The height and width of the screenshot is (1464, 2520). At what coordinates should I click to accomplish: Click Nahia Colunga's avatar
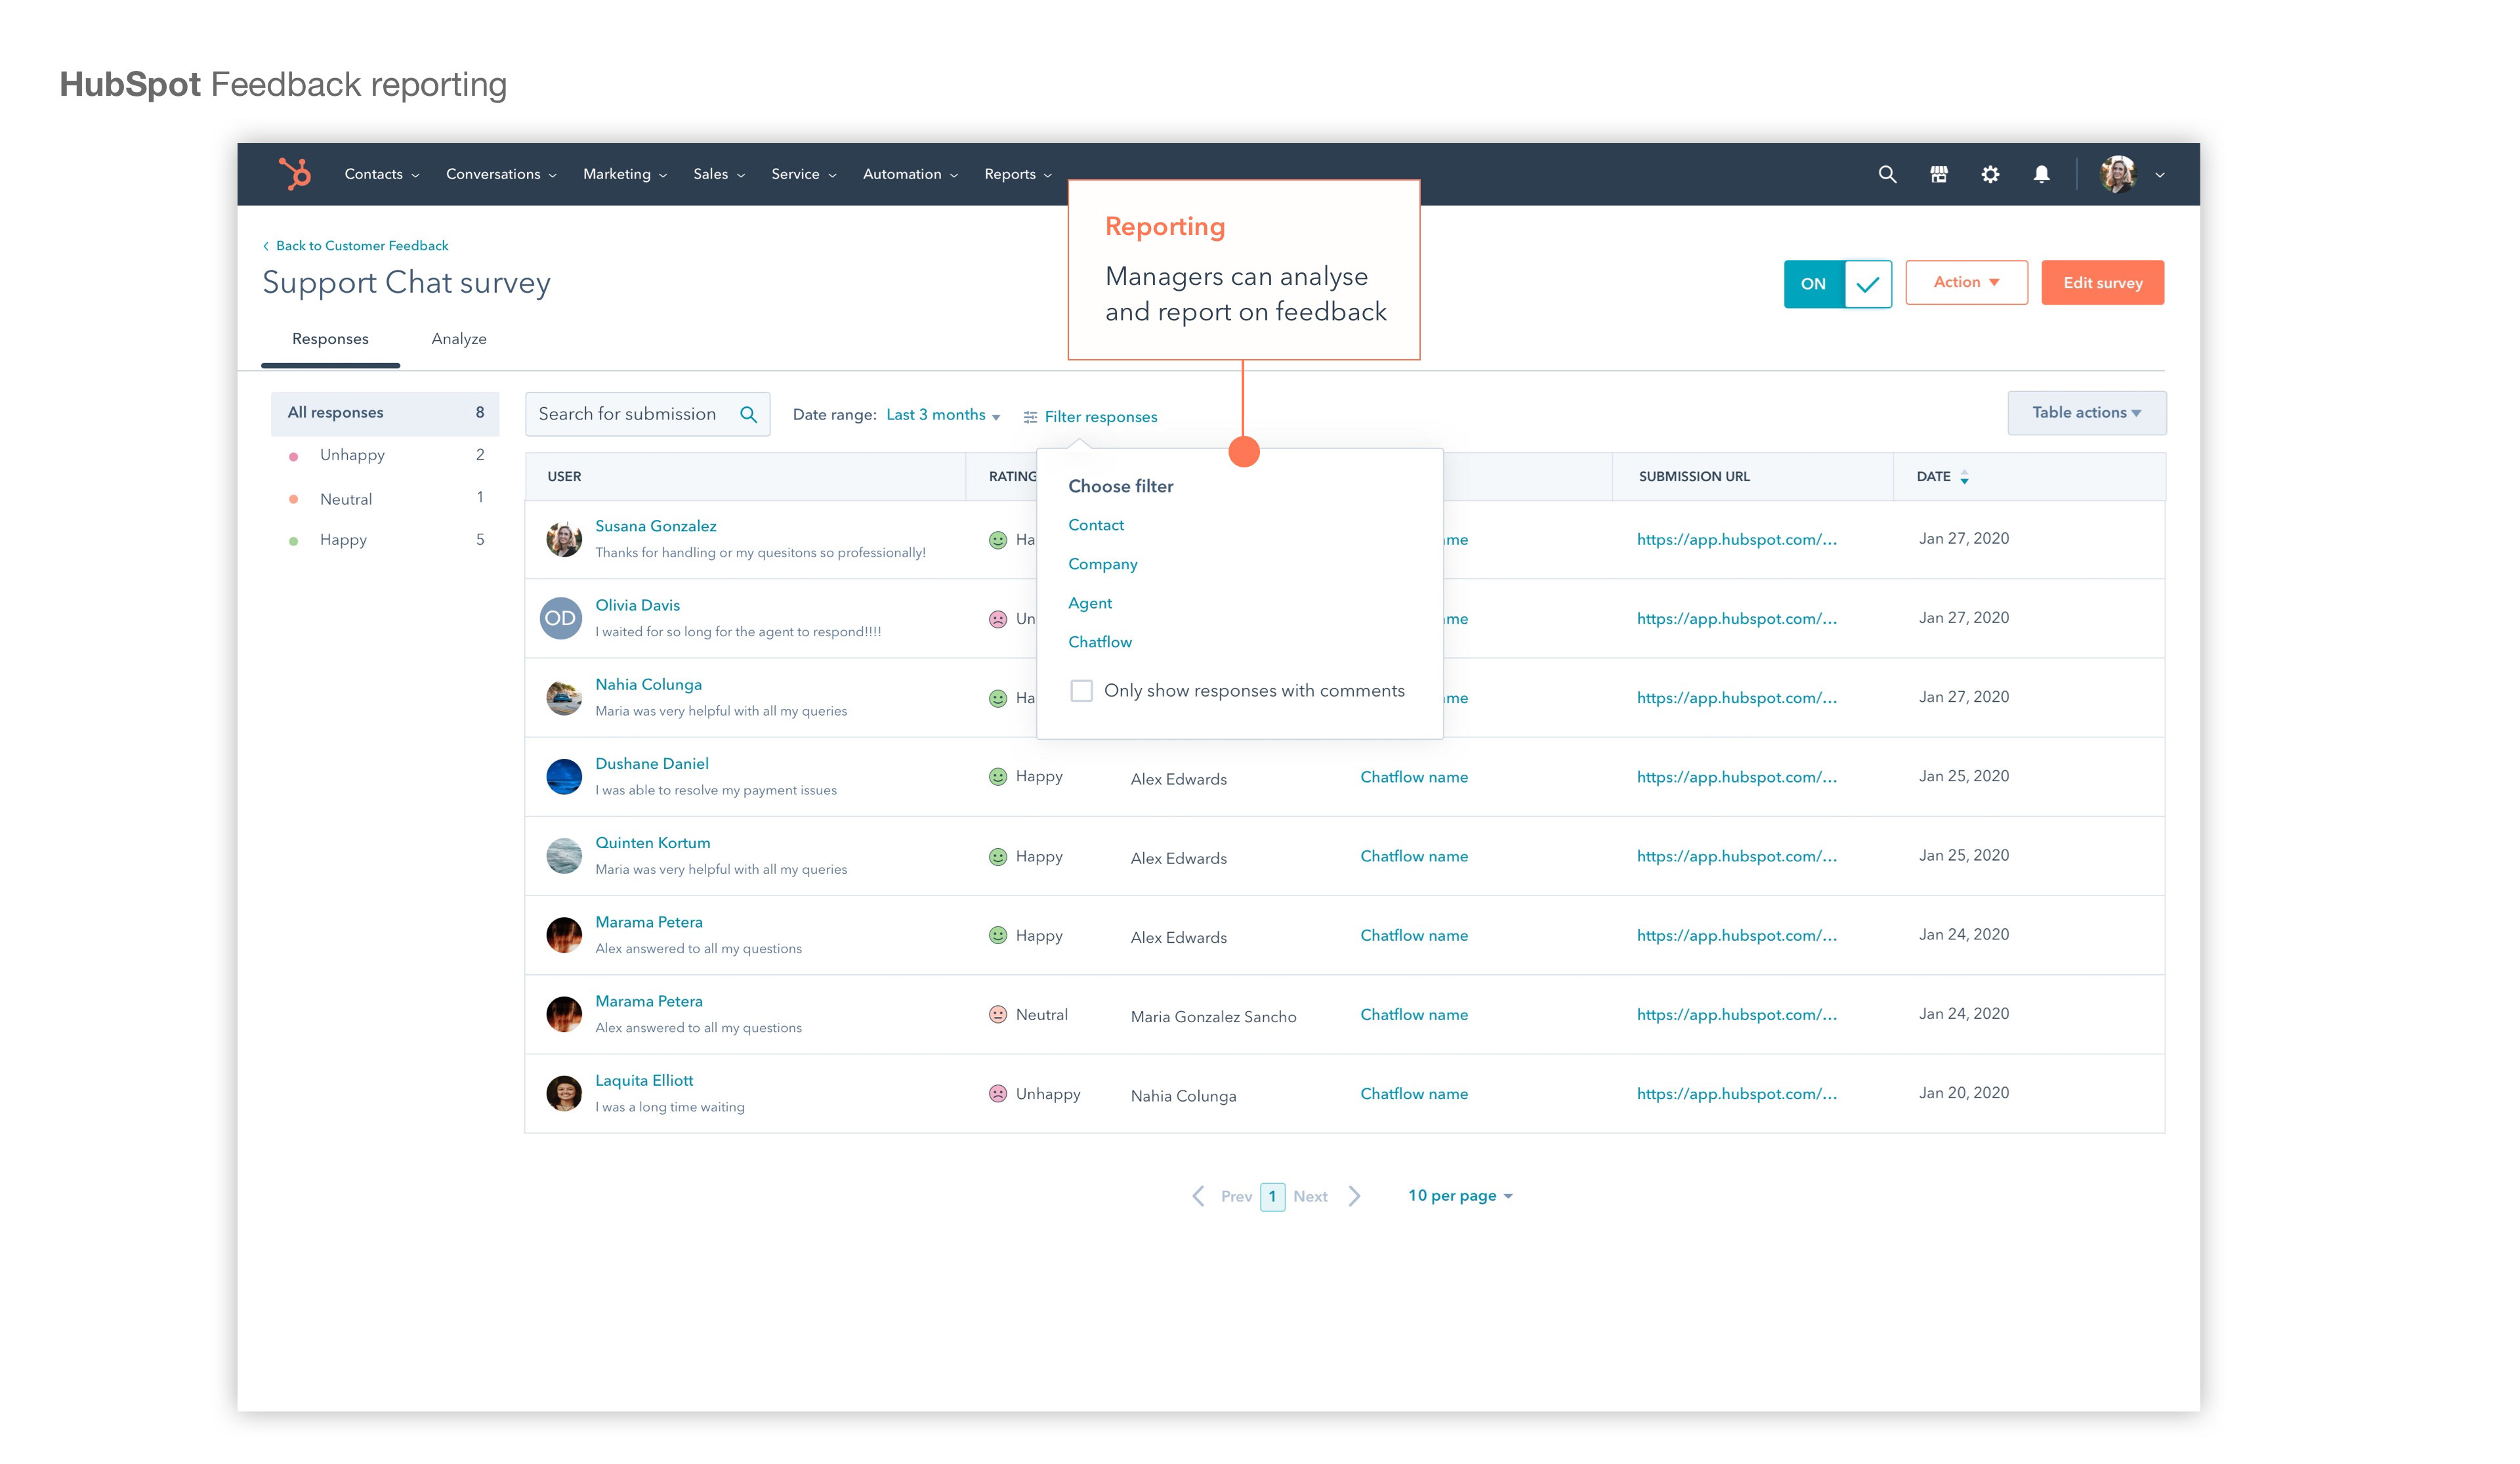(x=564, y=697)
